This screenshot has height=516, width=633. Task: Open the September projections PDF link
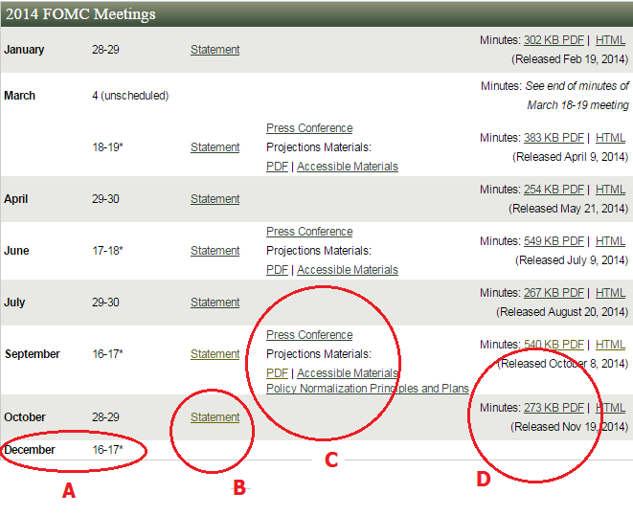point(277,372)
